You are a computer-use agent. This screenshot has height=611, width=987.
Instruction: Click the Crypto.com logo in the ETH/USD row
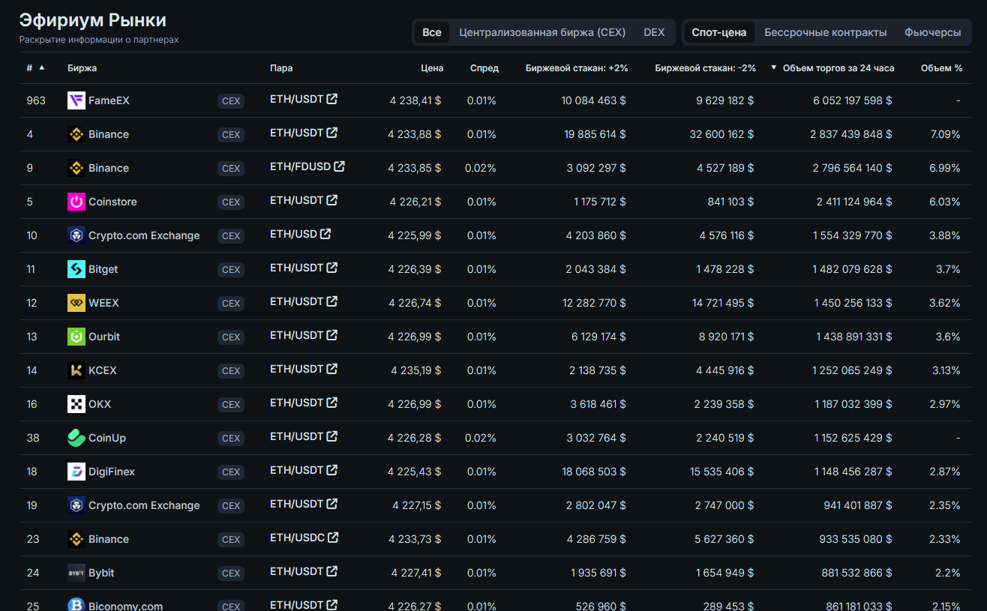(76, 235)
